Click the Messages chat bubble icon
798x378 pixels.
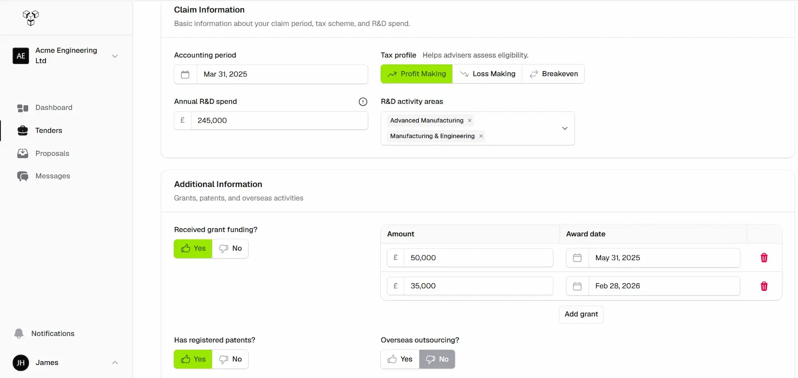pos(23,176)
